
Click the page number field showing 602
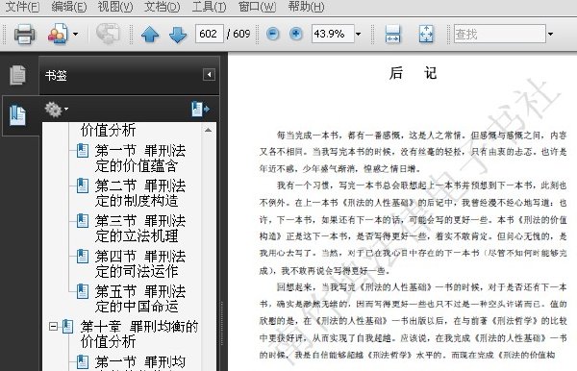(x=209, y=34)
